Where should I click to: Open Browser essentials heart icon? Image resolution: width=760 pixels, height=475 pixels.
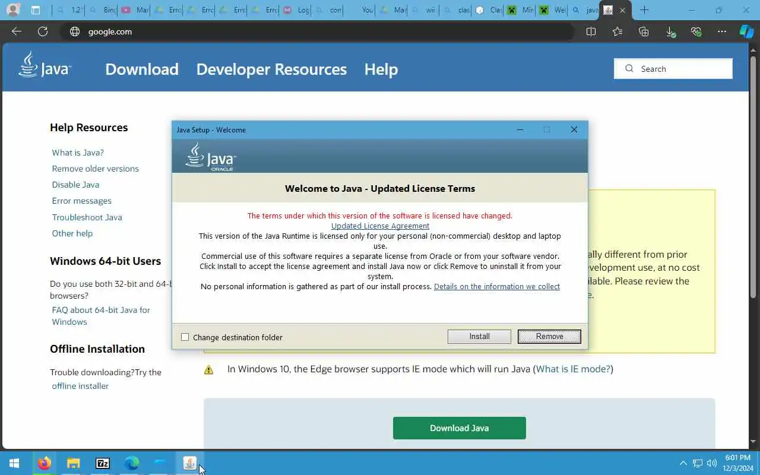(696, 31)
